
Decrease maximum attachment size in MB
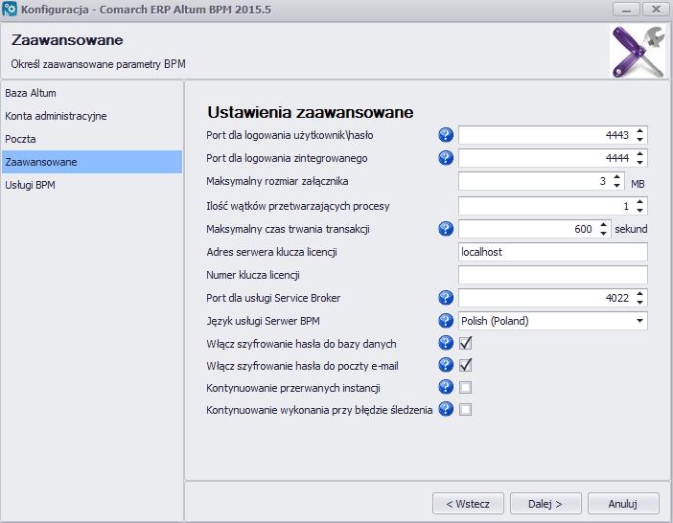pyautogui.click(x=616, y=186)
